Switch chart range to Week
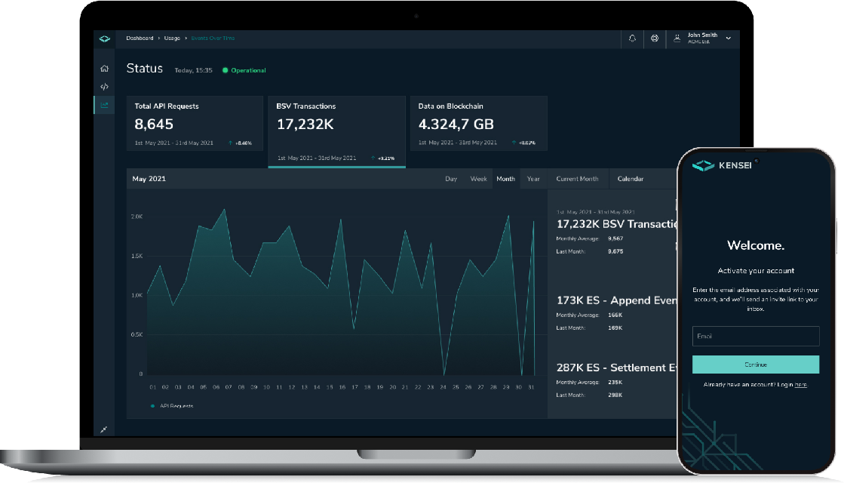This screenshot has height=483, width=844. 478,179
